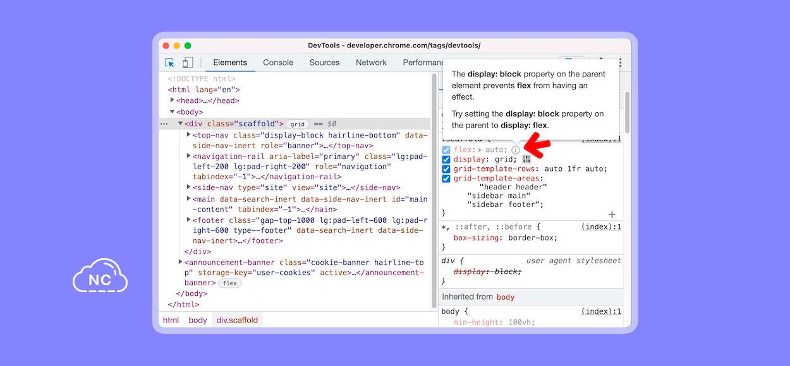The width and height of the screenshot is (790, 366).
Task: Collapse the body element node
Action: (x=172, y=112)
